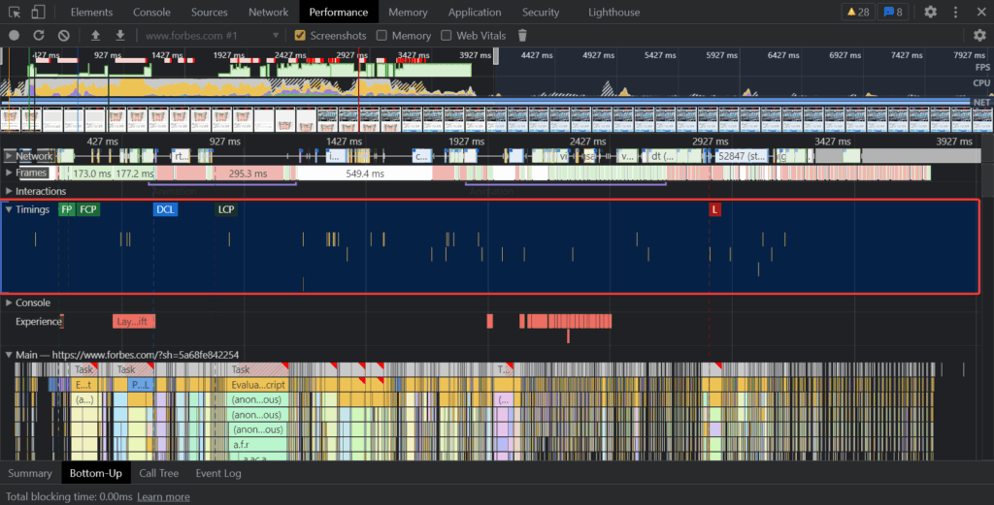This screenshot has height=505, width=994.
Task: Open the www.forbes.com #1 recording dropdown
Action: pyautogui.click(x=212, y=36)
